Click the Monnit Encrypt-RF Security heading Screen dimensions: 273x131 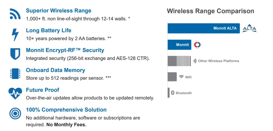pos(65,50)
